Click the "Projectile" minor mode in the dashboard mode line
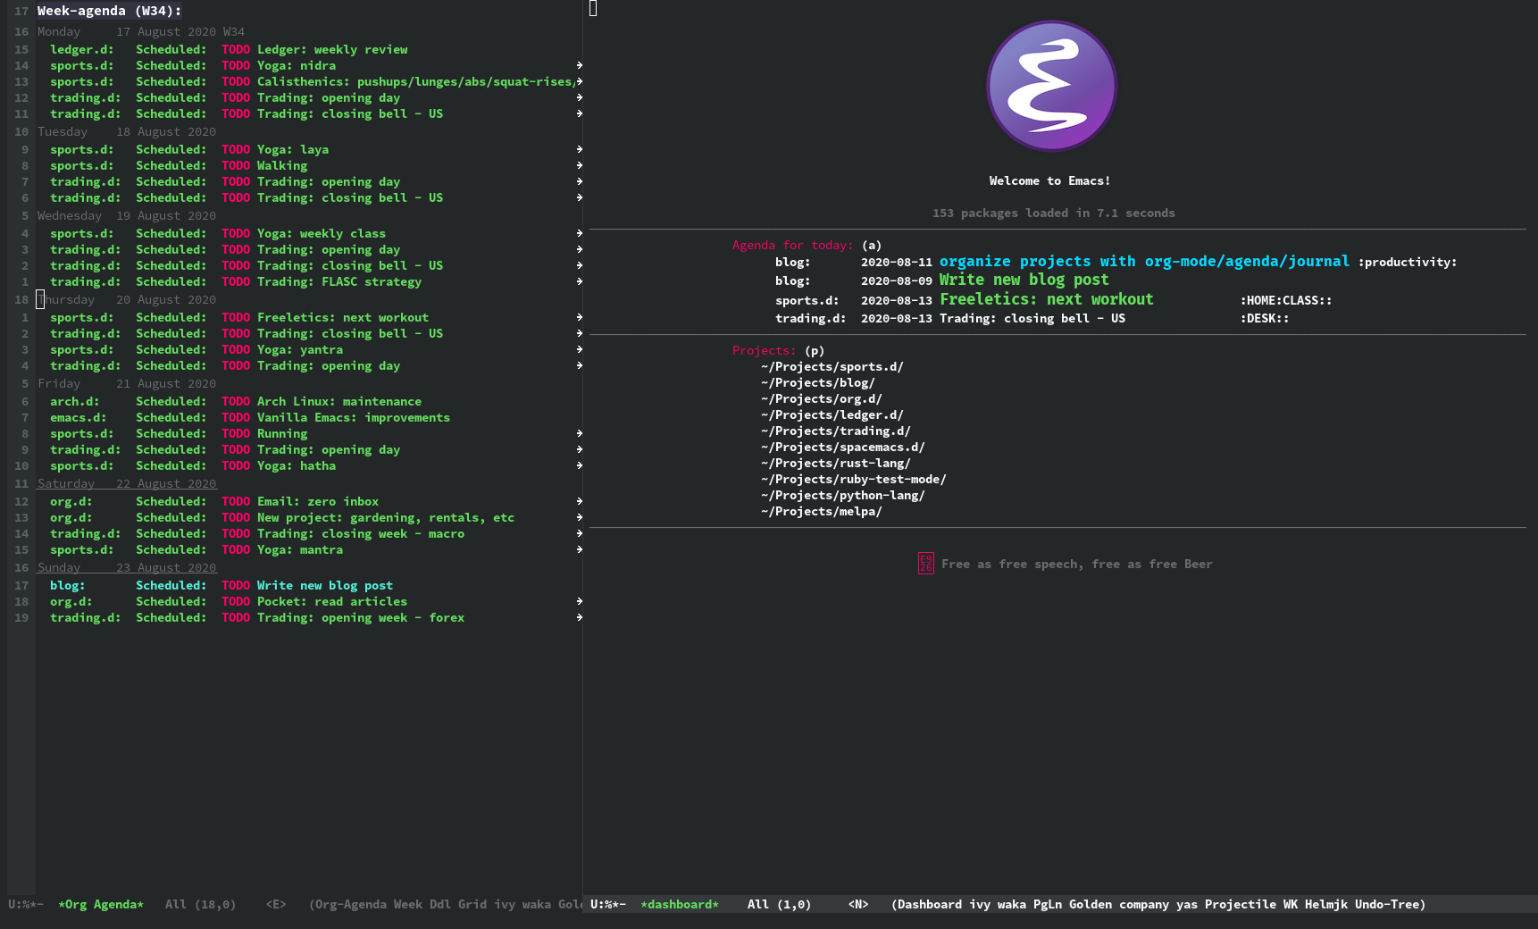Image resolution: width=1538 pixels, height=929 pixels. pyautogui.click(x=1241, y=904)
